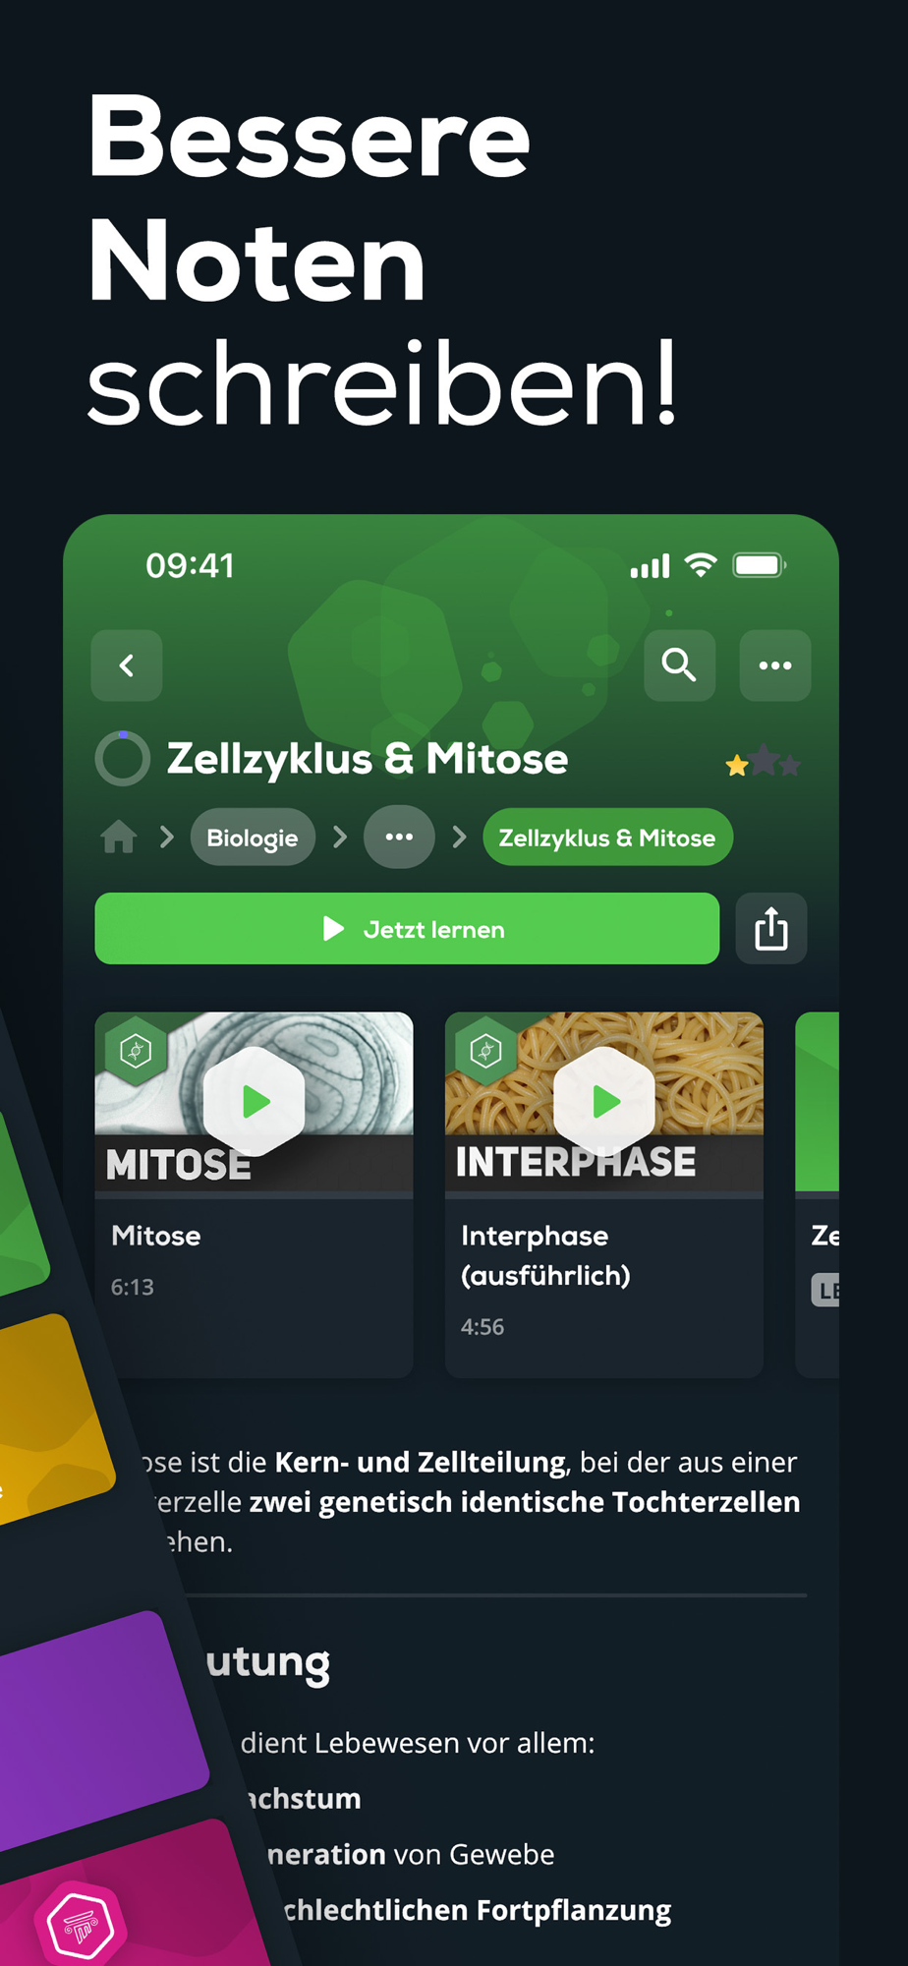Play the Interphase video
908x1966 pixels.
click(x=604, y=1101)
